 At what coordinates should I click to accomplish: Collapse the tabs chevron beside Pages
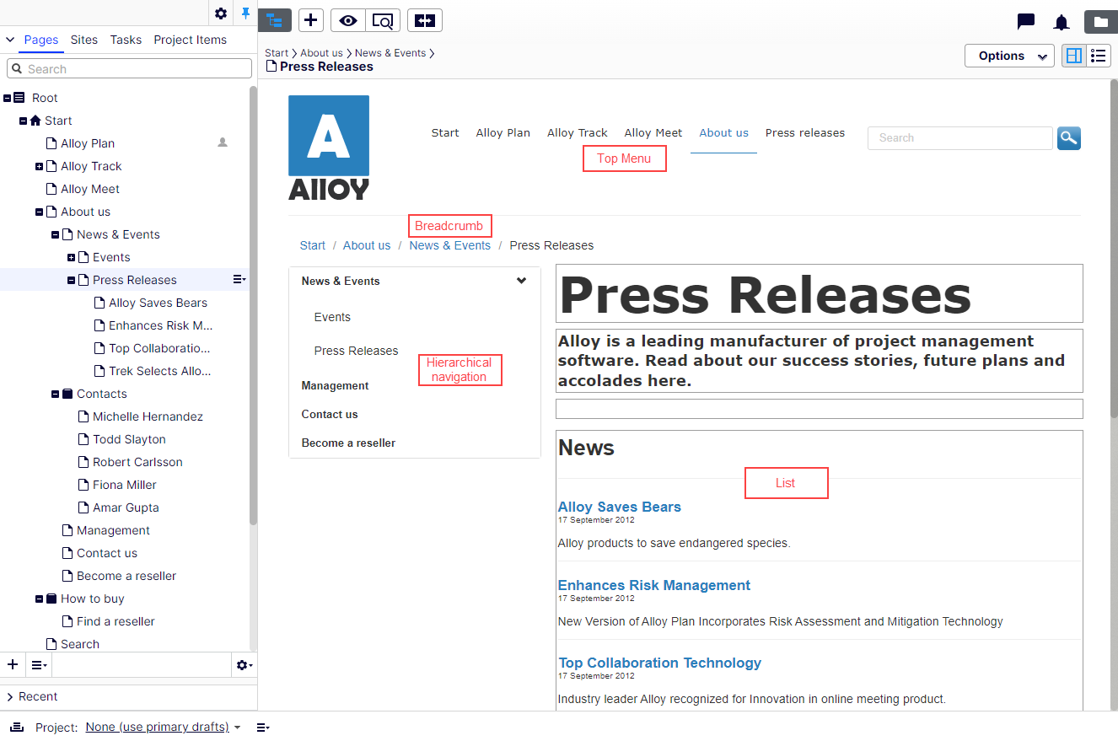point(10,40)
